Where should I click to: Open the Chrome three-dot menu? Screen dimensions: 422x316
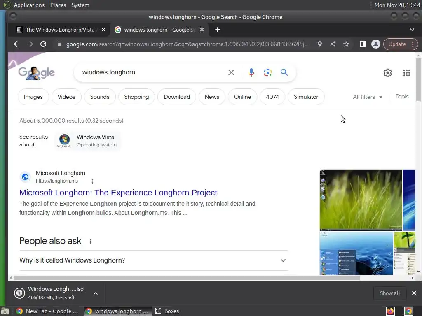[413, 44]
